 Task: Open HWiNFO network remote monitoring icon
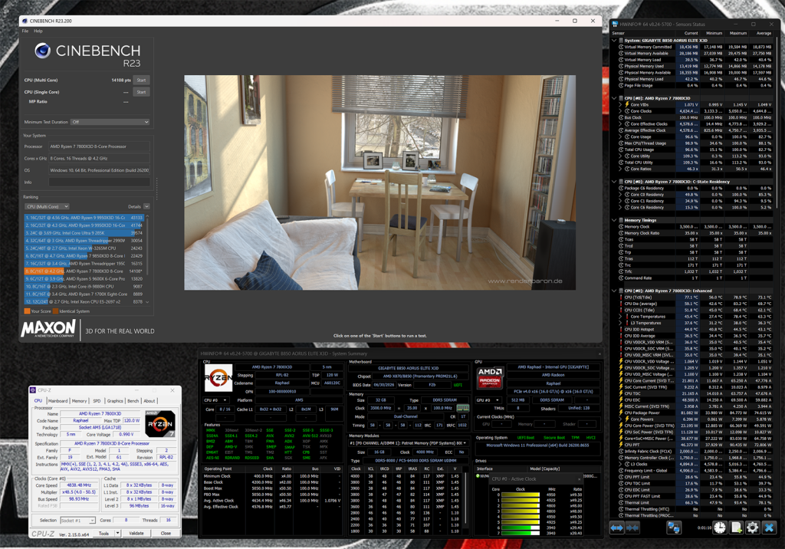pos(673,528)
